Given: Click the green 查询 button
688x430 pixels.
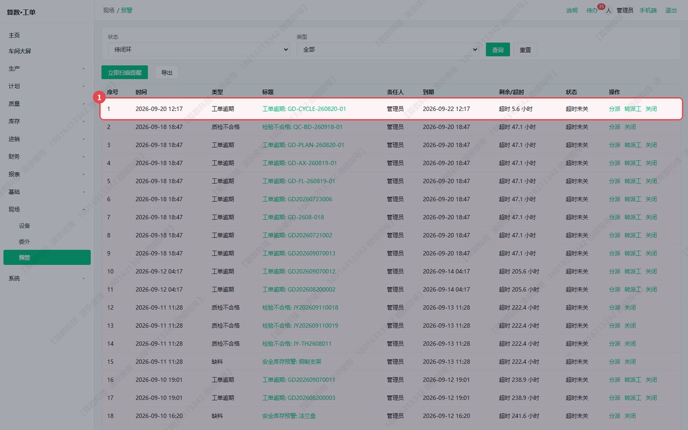Looking at the screenshot, I should (498, 50).
